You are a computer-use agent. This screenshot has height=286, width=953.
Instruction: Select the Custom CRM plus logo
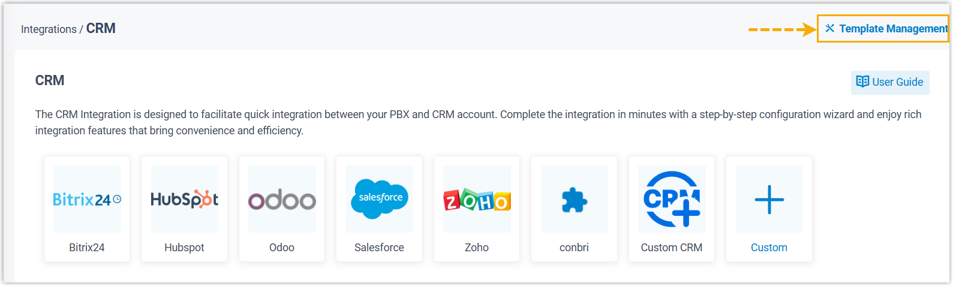point(672,199)
